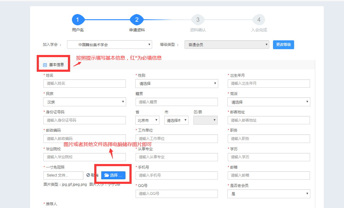Image resolution: width=344 pixels, height=208 pixels.
Task: Click the 手机号 input field
Action: [x=177, y=175]
